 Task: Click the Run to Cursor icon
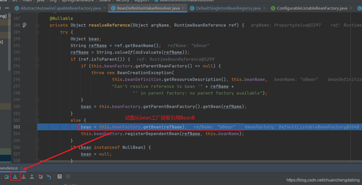tap(49, 176)
